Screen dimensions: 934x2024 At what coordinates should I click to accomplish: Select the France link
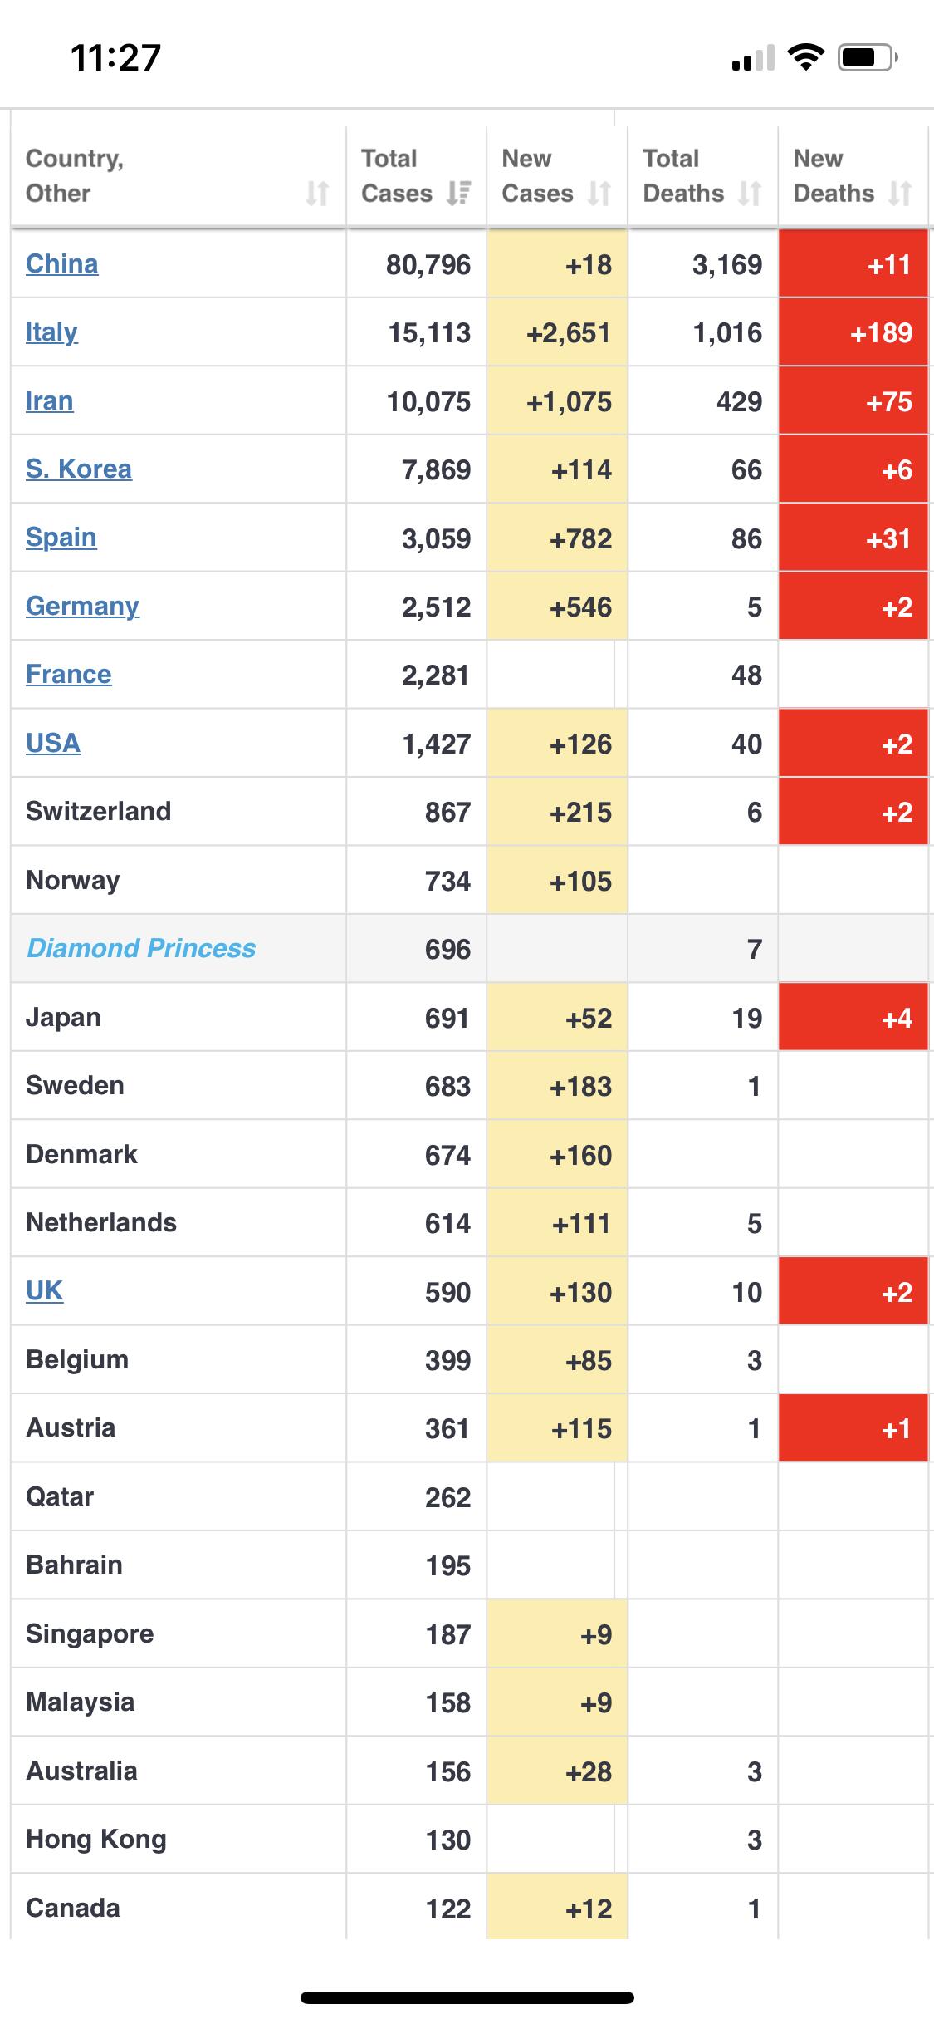(69, 675)
